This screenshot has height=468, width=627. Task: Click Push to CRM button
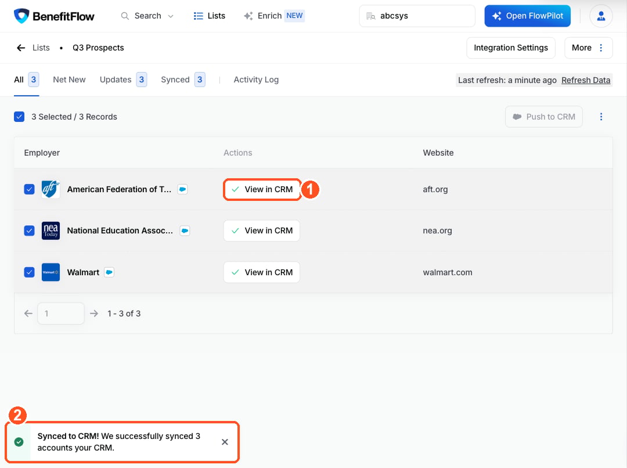544,117
